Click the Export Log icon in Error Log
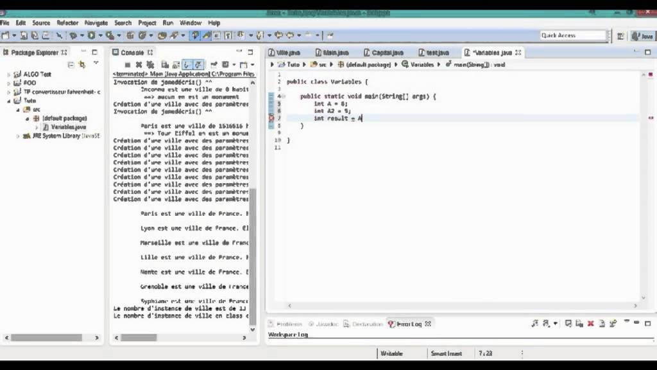Viewport: 657px width, 370px height. (x=568, y=324)
